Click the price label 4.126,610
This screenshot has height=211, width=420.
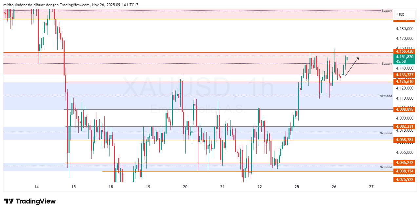(404, 81)
